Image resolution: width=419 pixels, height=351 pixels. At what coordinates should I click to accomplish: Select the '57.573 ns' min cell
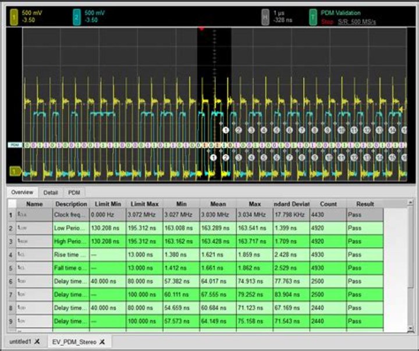(182, 321)
